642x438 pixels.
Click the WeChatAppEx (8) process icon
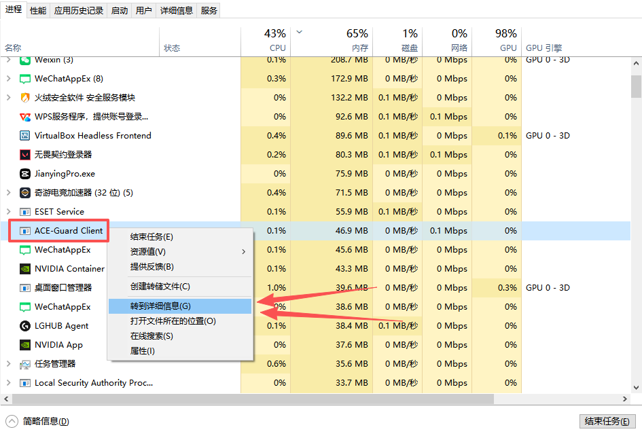(26, 79)
